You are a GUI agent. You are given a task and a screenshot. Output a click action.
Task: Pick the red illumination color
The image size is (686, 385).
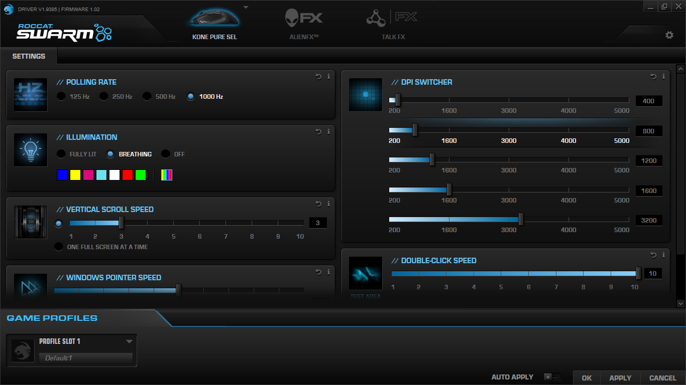click(x=128, y=175)
